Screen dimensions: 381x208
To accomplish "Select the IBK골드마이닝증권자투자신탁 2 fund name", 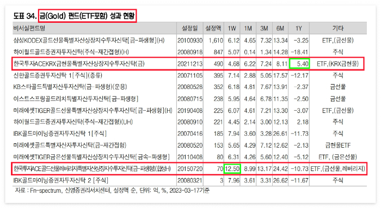I will (x=61, y=180).
